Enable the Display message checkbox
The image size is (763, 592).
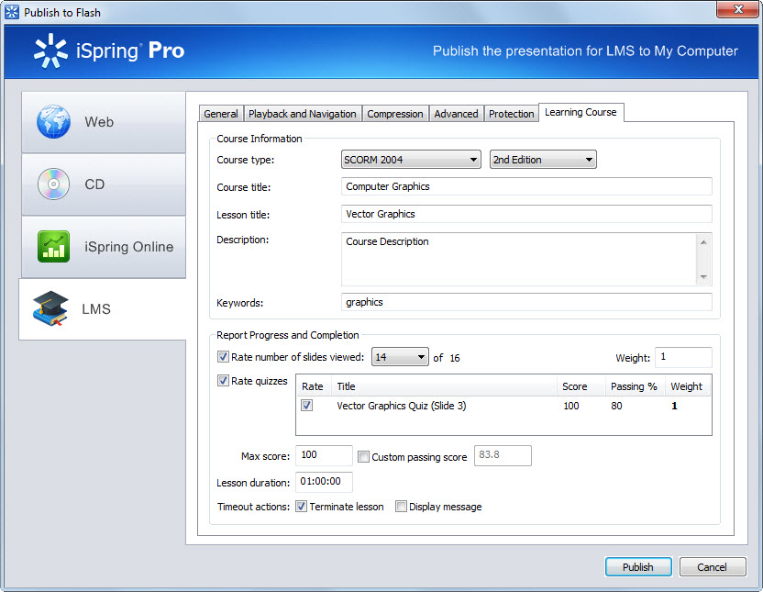click(401, 507)
